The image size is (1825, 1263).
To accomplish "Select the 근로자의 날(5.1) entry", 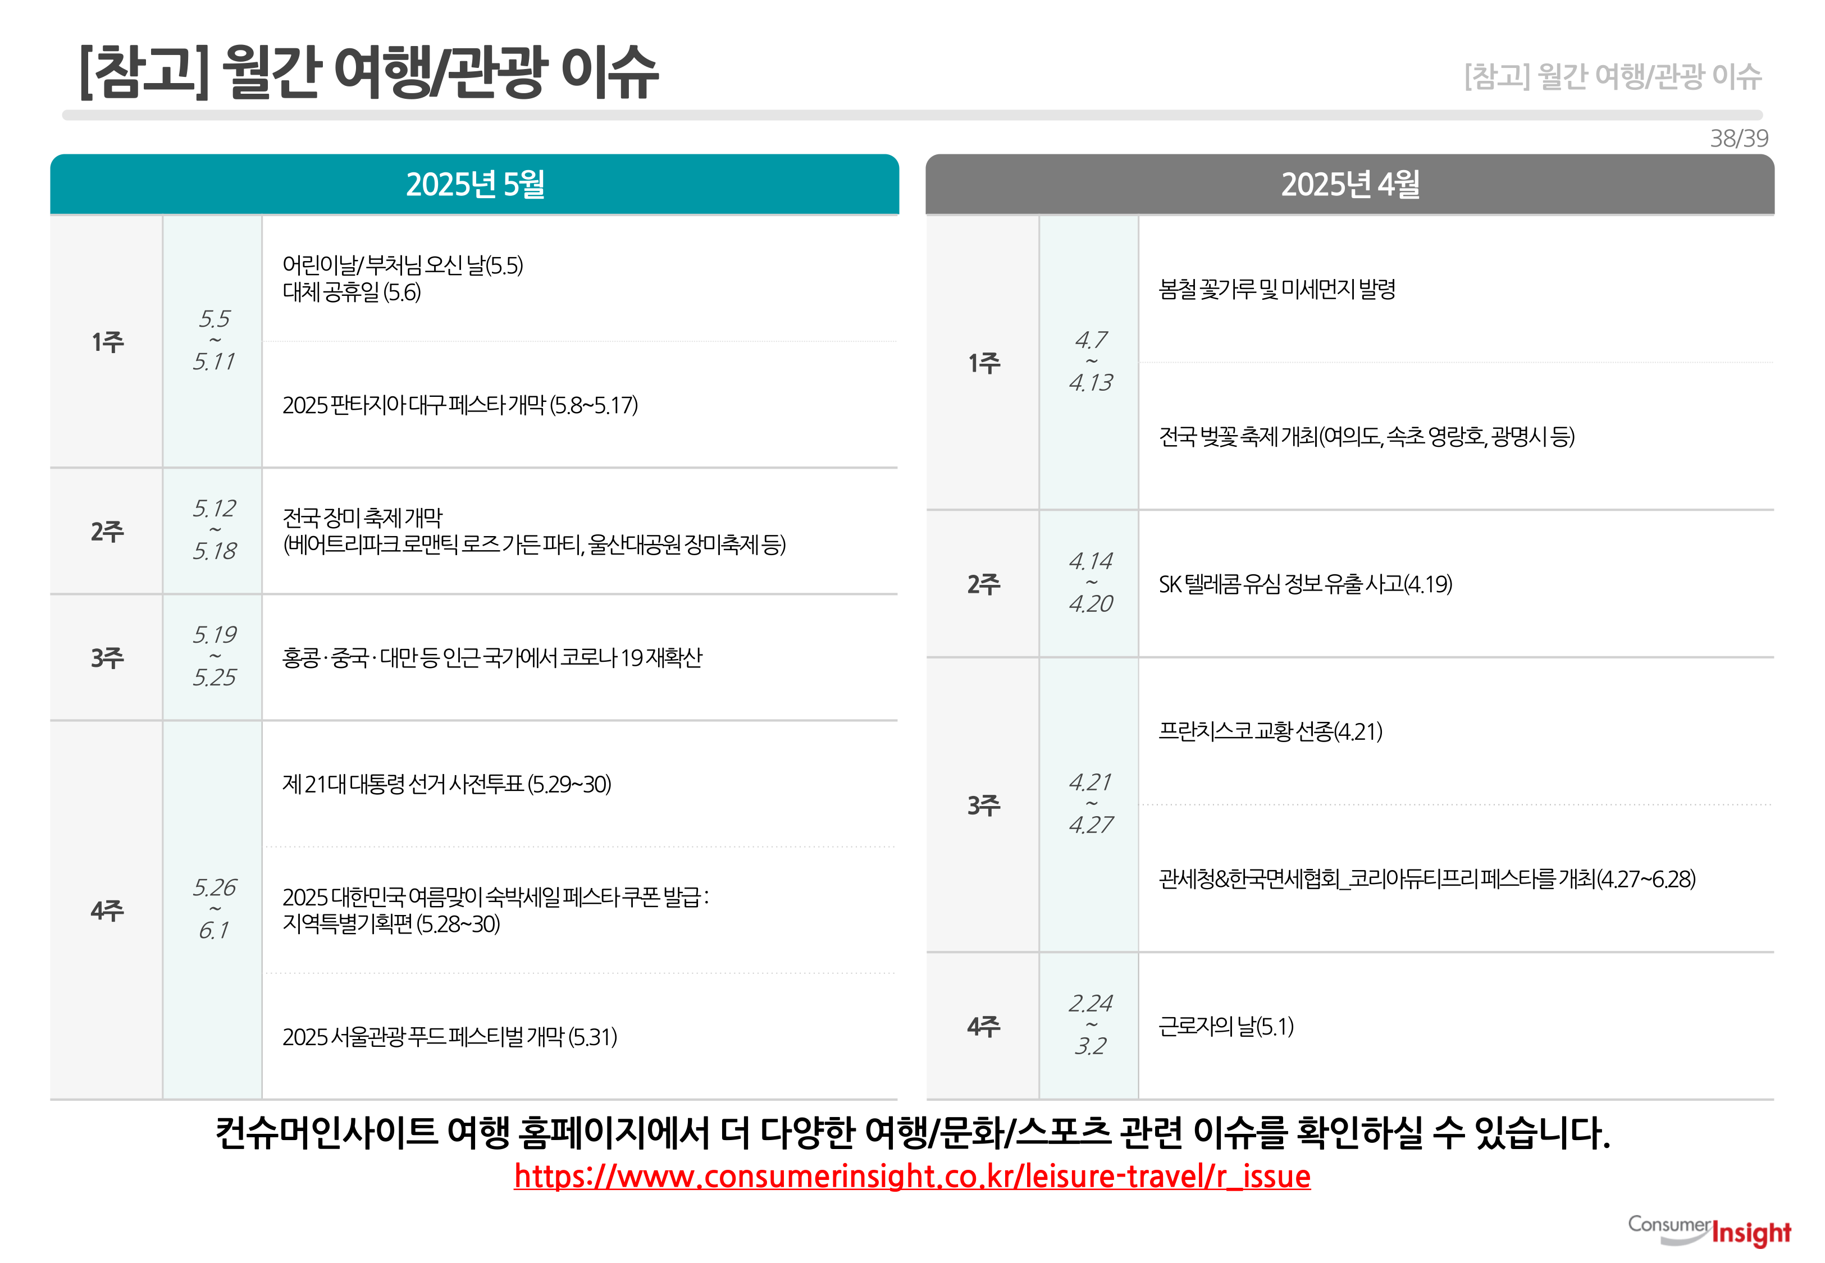I will point(1226,1026).
